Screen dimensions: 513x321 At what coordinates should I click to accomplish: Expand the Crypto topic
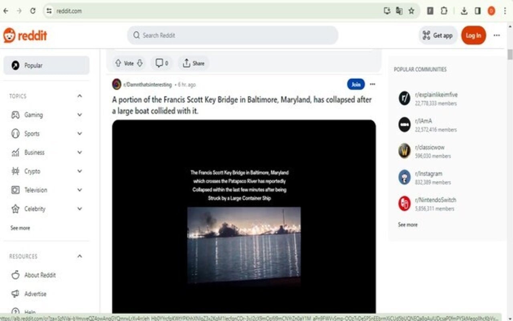[x=80, y=171]
